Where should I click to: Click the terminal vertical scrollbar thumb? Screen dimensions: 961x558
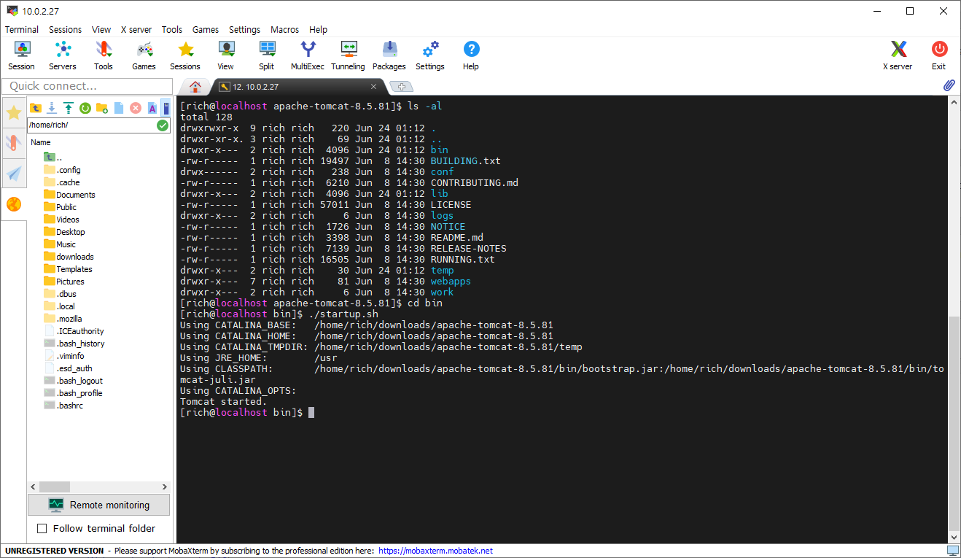tap(954, 425)
